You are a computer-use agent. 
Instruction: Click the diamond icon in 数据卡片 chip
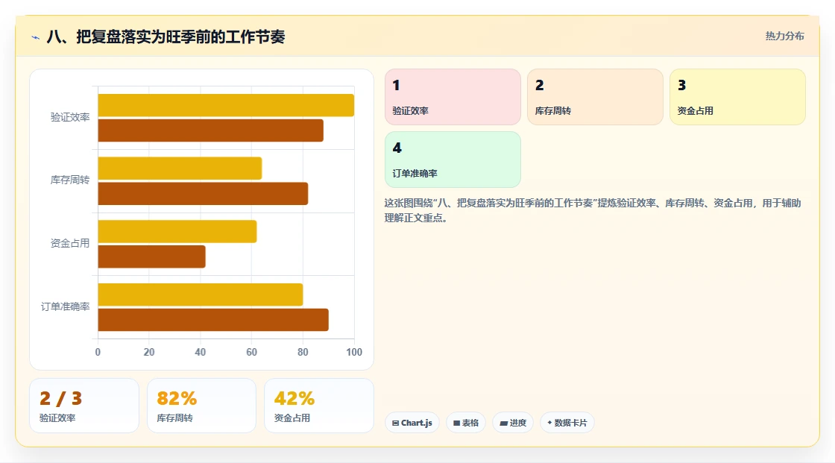tap(549, 423)
